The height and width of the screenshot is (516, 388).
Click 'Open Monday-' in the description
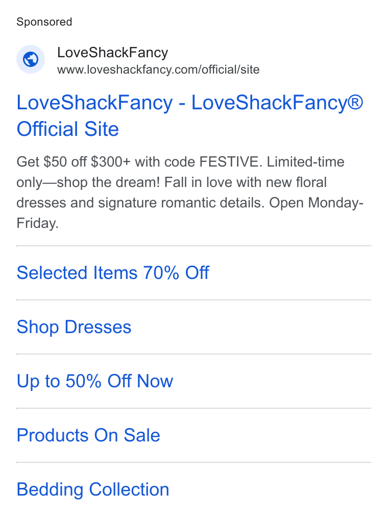click(316, 203)
